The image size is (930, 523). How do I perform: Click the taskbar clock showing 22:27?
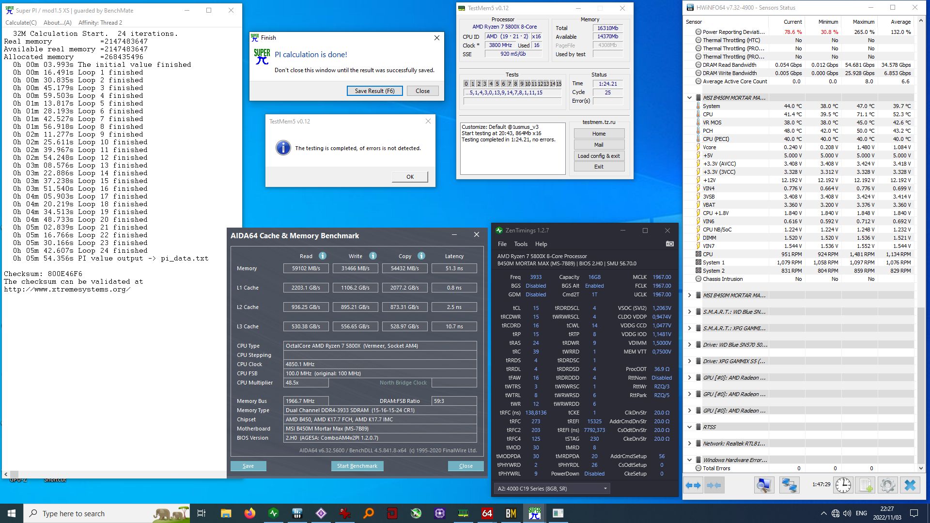pos(887,513)
